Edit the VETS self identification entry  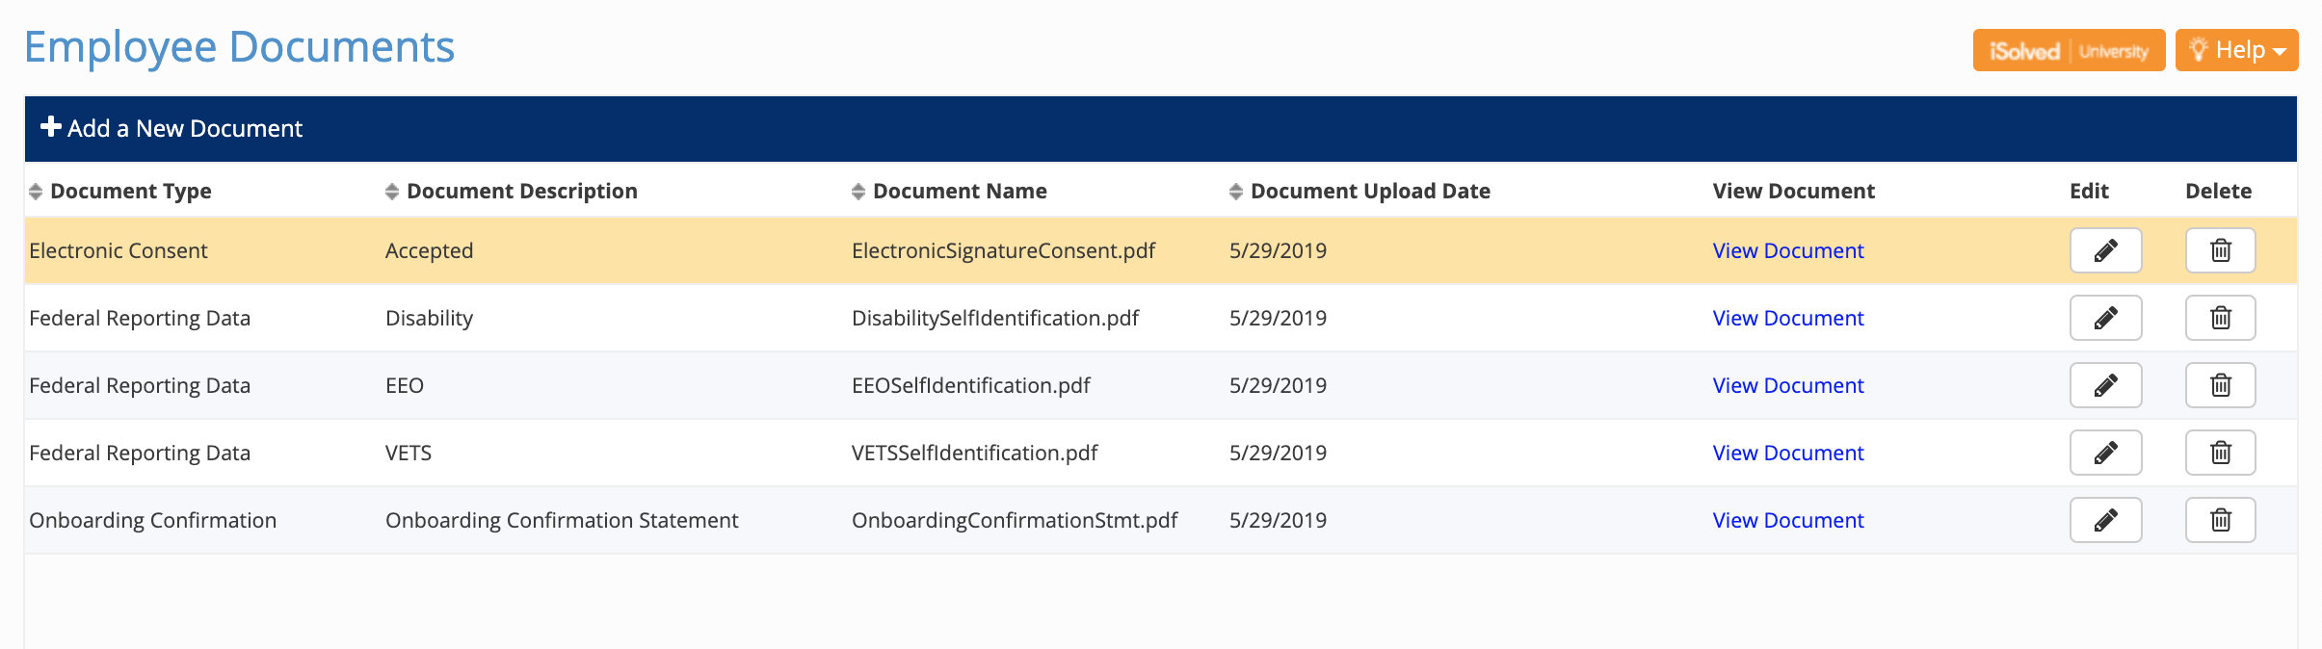[2105, 452]
